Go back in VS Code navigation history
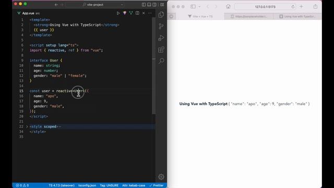Screen dimensions: 334x188 (x=56, y=5)
